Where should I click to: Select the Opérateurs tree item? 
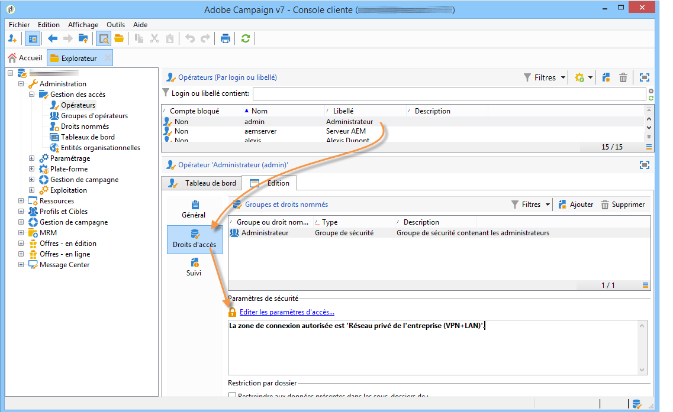(x=78, y=105)
